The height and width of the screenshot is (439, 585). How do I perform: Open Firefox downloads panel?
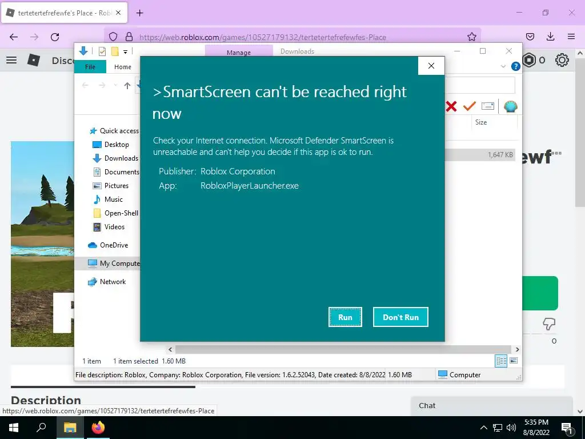[550, 37]
